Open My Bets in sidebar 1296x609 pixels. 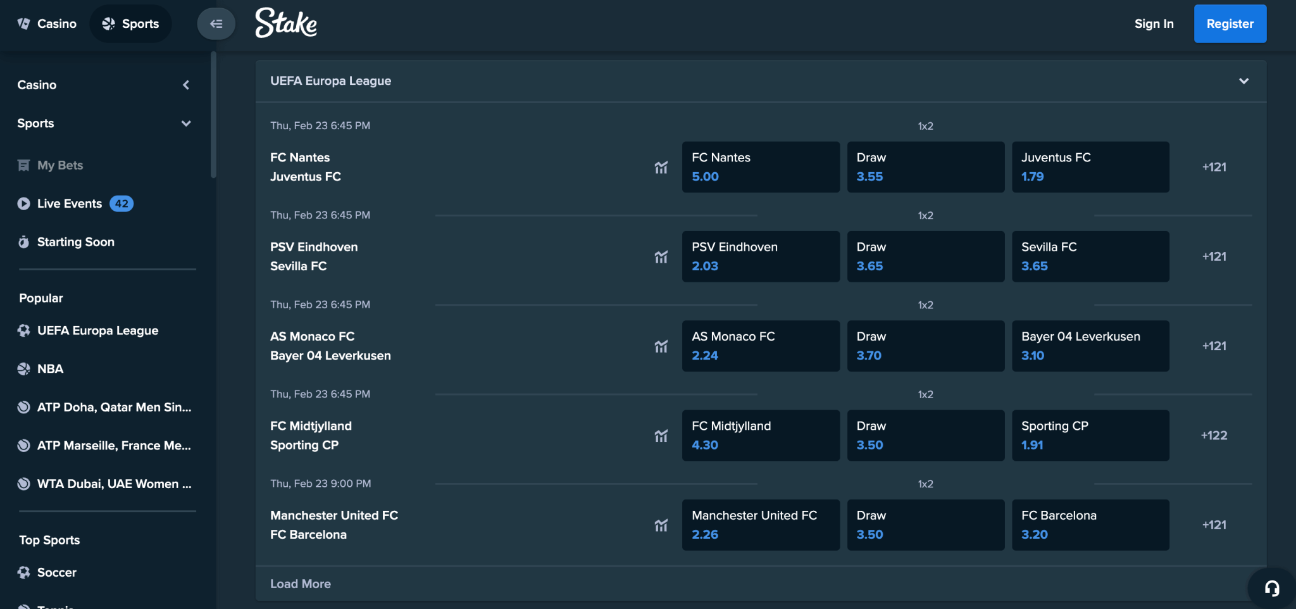(51, 165)
